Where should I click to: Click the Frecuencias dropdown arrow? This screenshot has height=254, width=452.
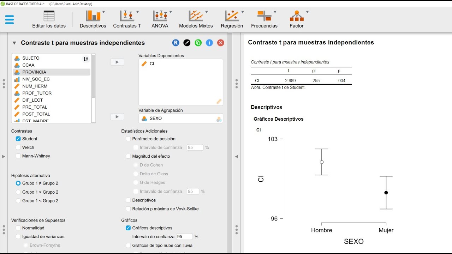(x=275, y=12)
